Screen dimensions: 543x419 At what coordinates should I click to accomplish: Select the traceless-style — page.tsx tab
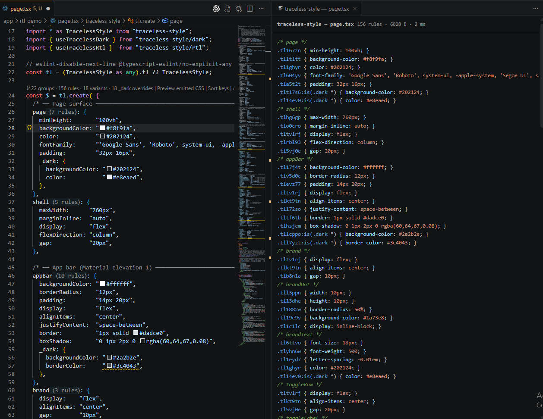click(317, 9)
